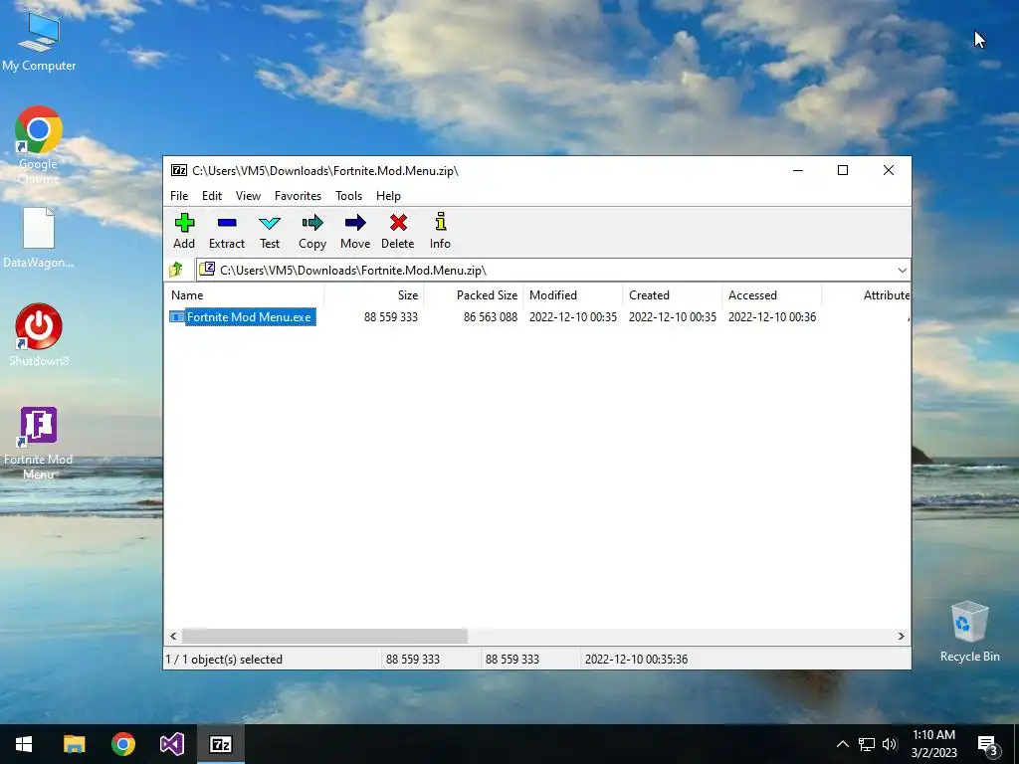Sort by Accessed column header
1019x764 pixels.
tap(771, 294)
